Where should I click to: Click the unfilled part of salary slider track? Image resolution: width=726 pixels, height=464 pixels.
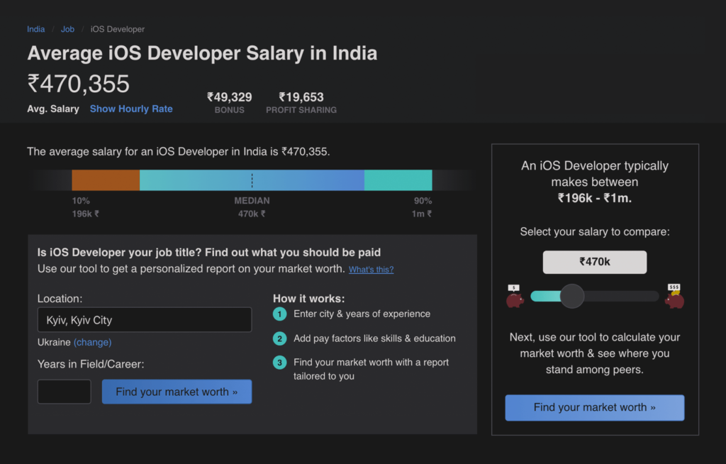[x=621, y=296]
